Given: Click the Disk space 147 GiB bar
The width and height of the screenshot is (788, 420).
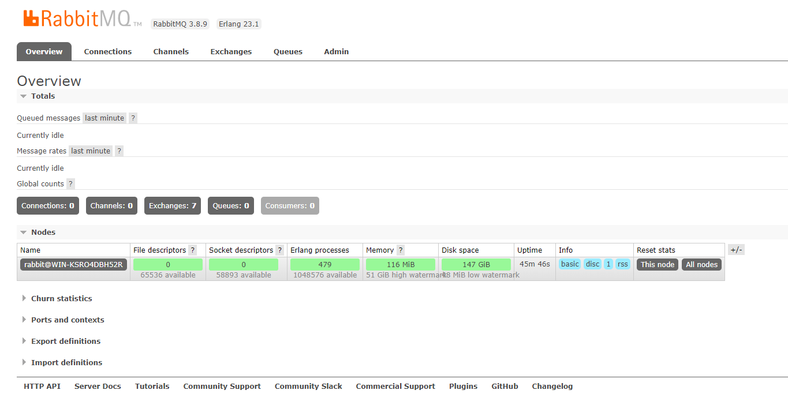Looking at the screenshot, I should pos(476,264).
